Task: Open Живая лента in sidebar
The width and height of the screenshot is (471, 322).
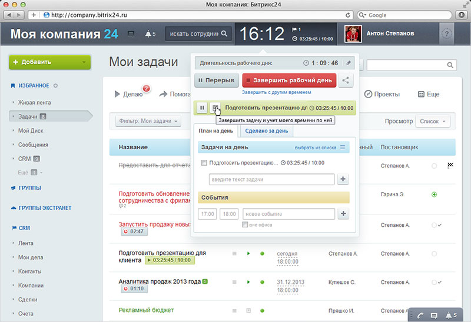Action: [34, 103]
